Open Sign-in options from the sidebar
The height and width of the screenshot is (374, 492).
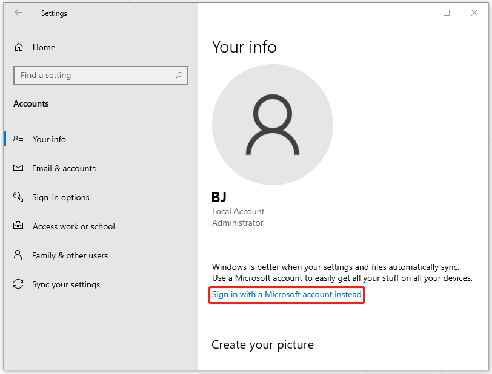[61, 197]
